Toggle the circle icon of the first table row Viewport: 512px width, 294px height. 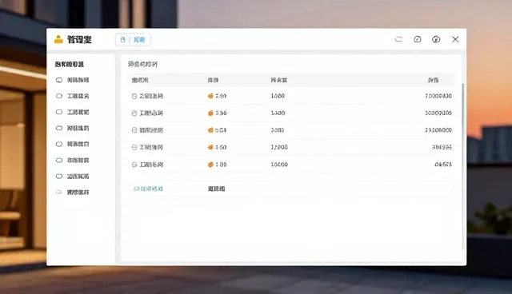pos(134,96)
